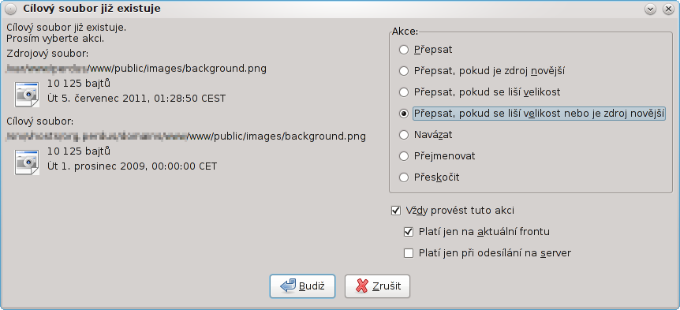This screenshot has height=310, width=680.
Task: Click the minimize arrow icon in title bar
Action: pos(650,9)
